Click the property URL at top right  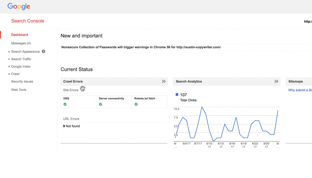point(308,22)
